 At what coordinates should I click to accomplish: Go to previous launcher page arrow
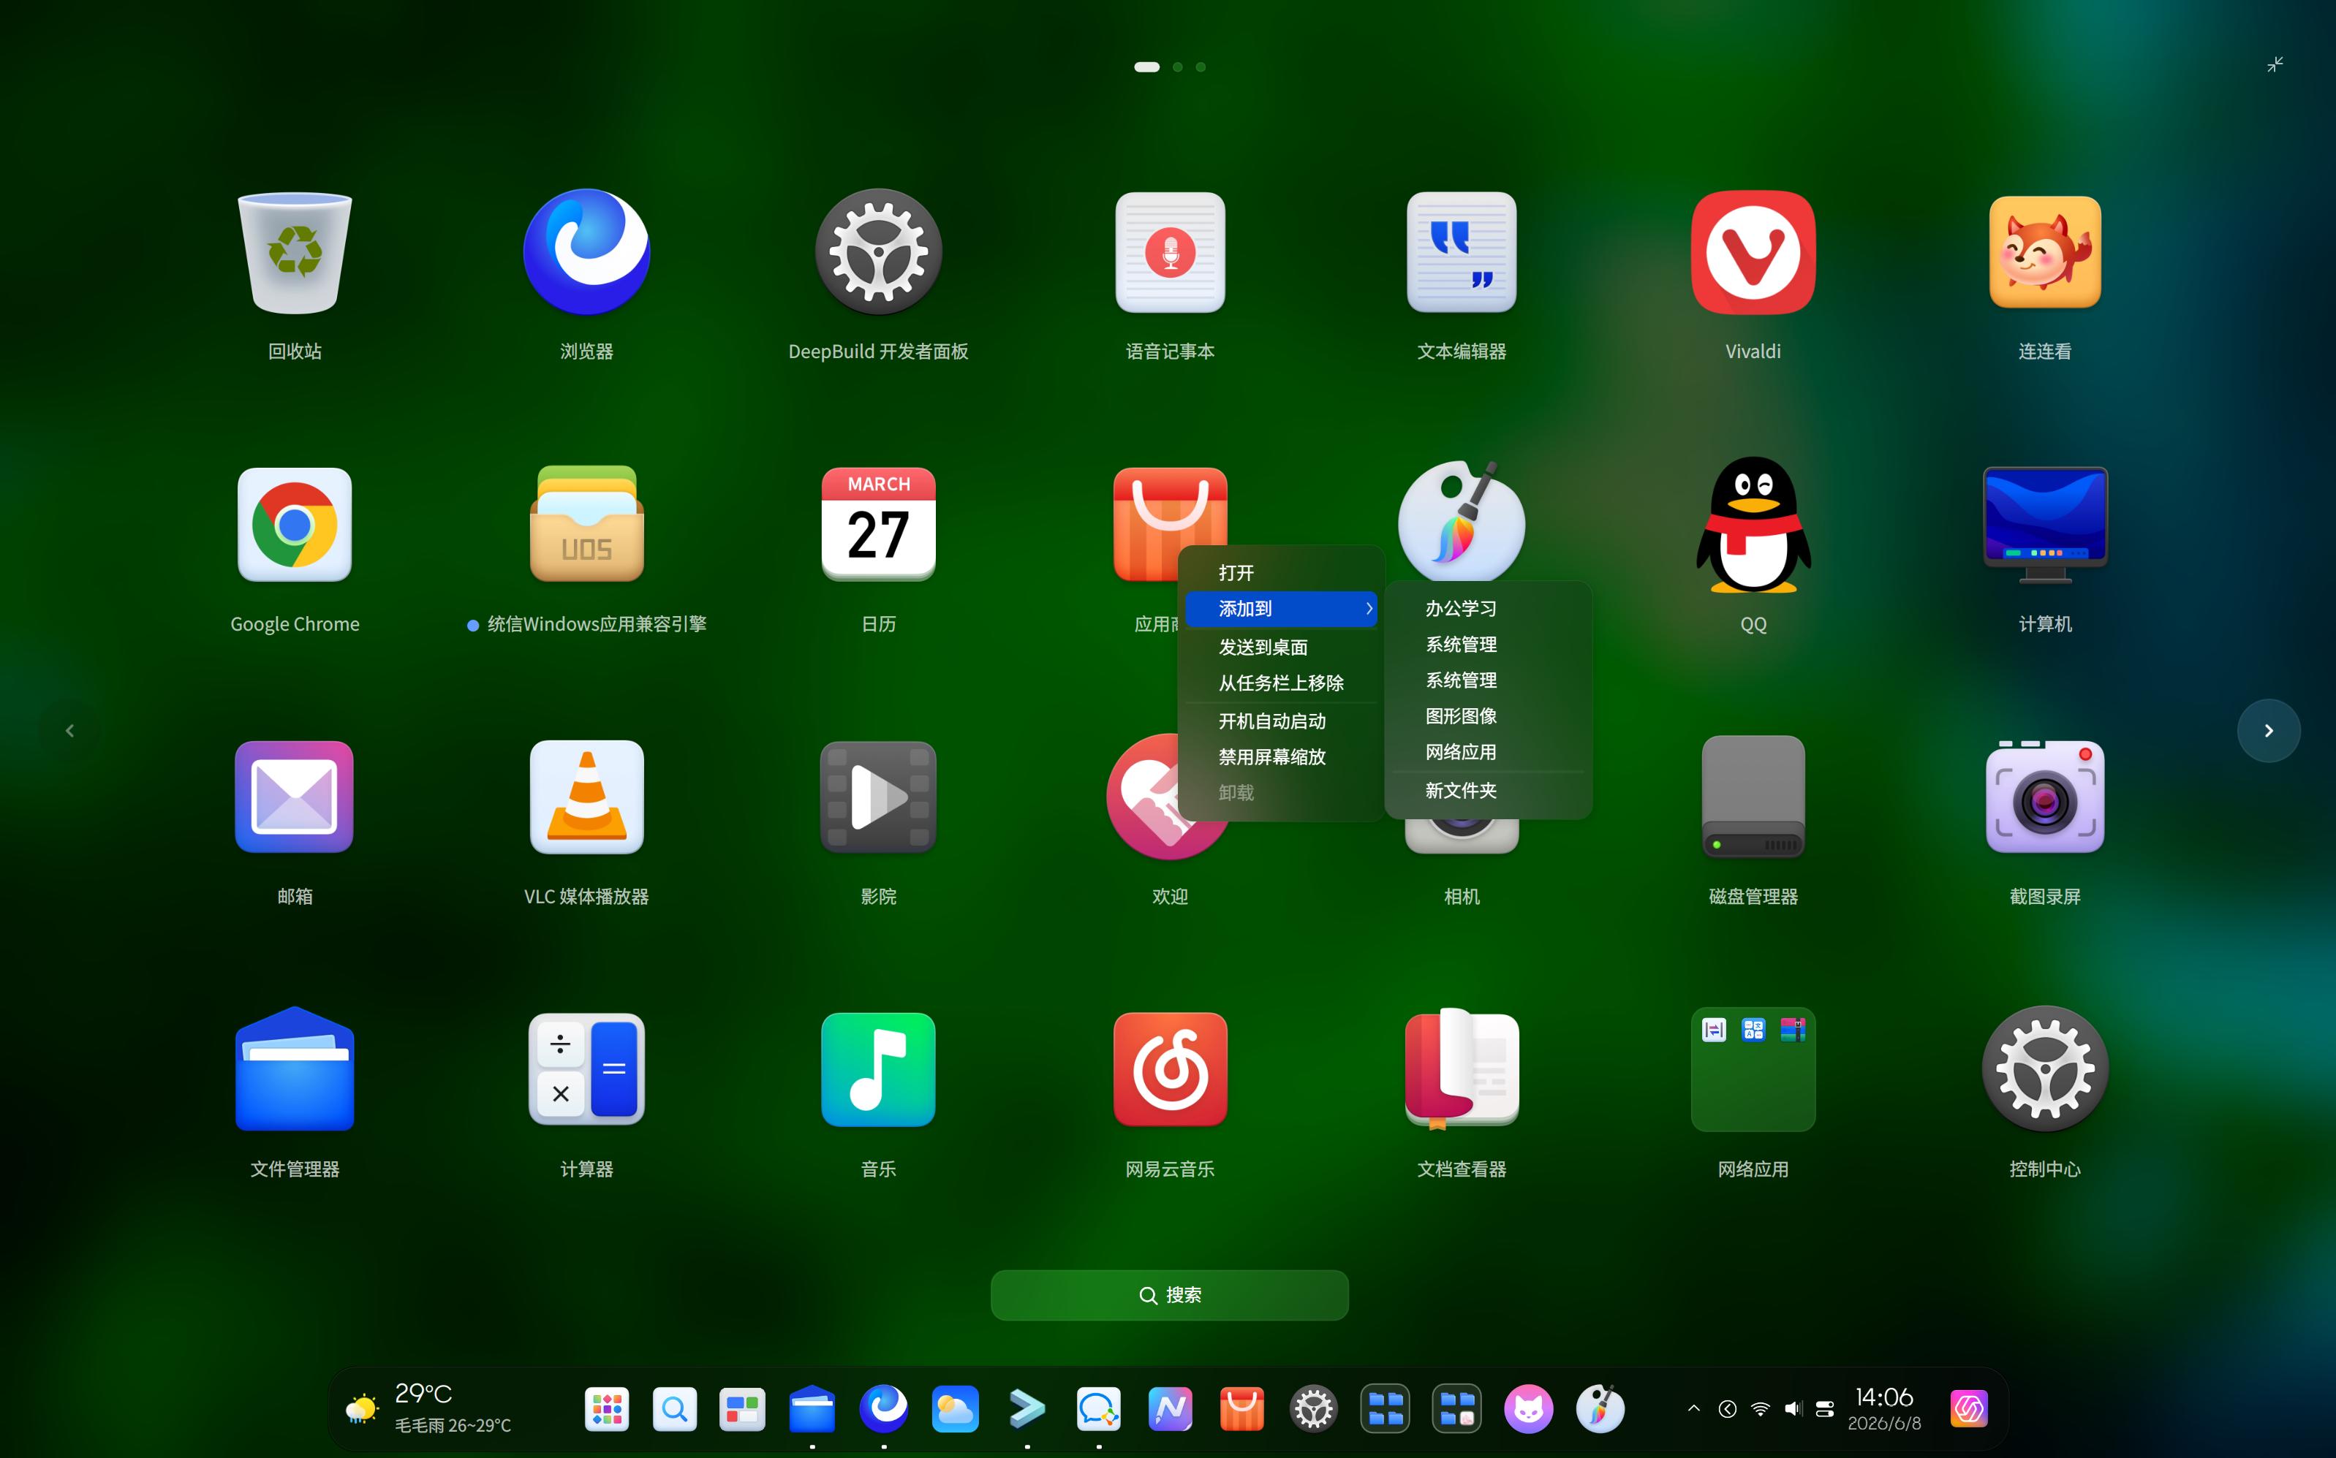pos(69,731)
